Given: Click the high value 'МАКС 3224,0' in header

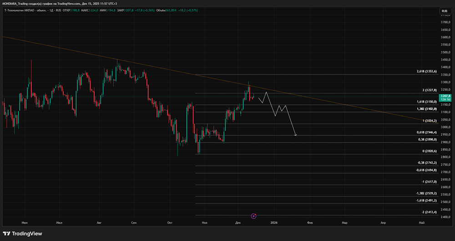Looking at the screenshot, I should tap(90, 10).
